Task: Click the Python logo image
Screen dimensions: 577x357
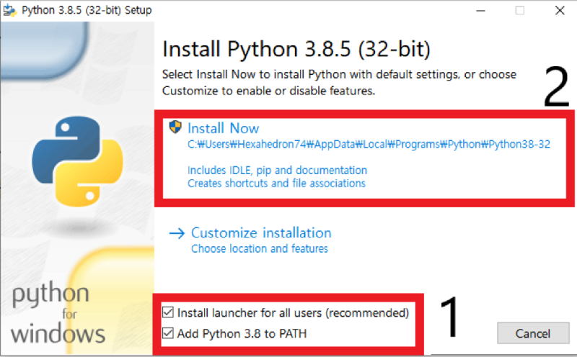Action: (78, 161)
